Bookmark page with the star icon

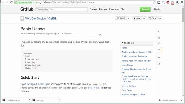(154, 2)
